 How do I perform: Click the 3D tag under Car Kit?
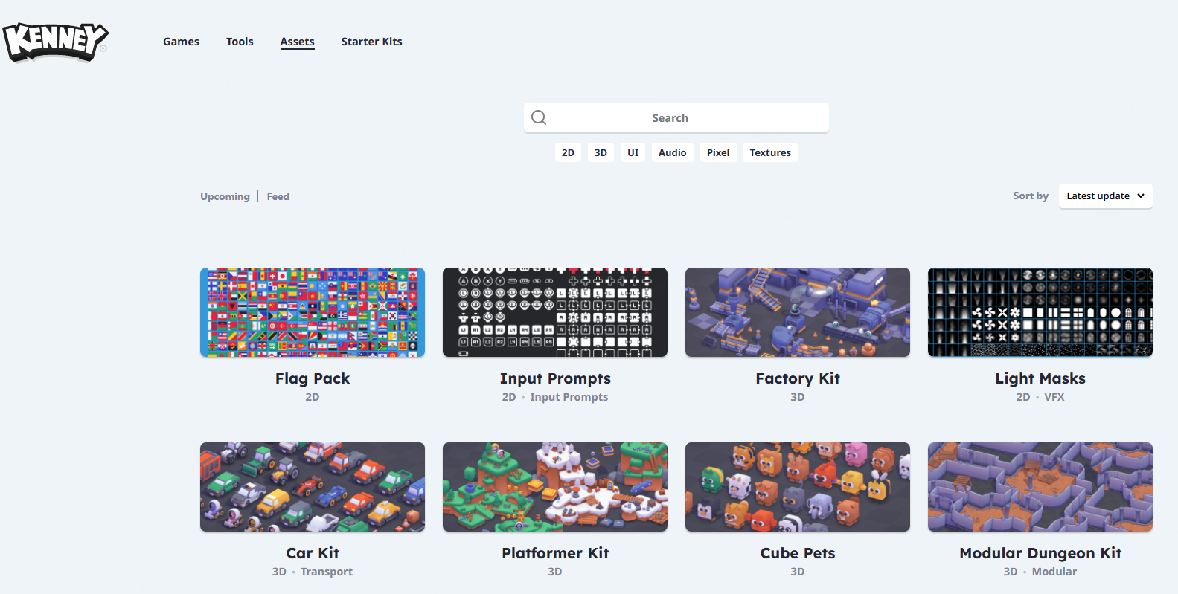[x=279, y=572]
